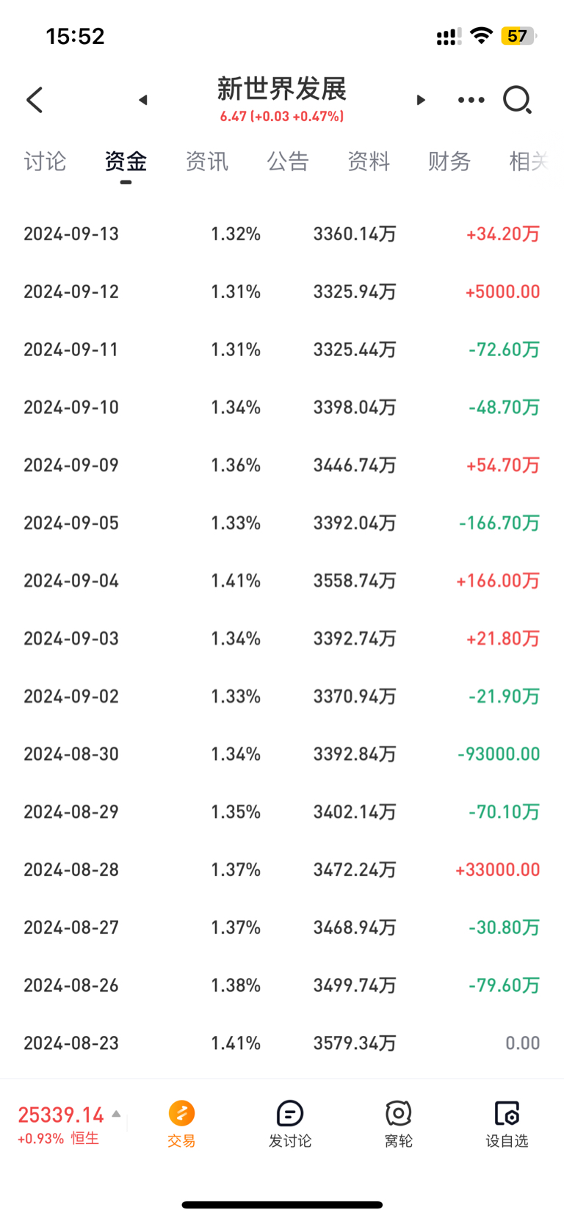Select the 2024-09-13 data row
The height and width of the screenshot is (1221, 564).
coord(282,233)
